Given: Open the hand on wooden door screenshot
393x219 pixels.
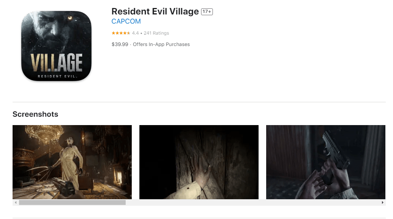Looking at the screenshot, I should (x=199, y=162).
